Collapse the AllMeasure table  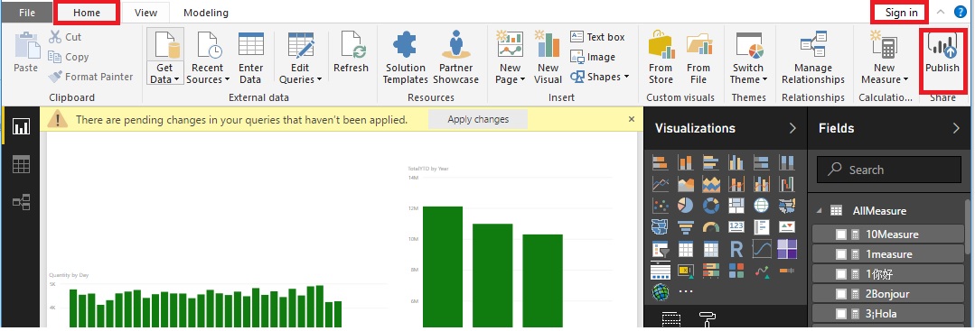819,210
